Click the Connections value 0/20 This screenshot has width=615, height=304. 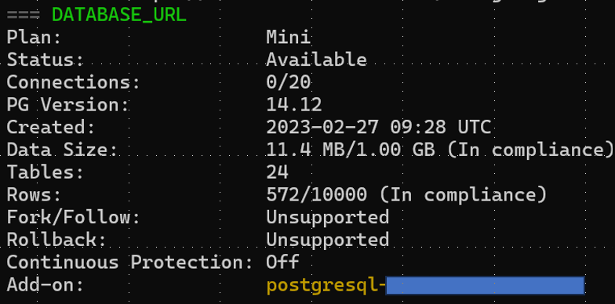tap(289, 82)
